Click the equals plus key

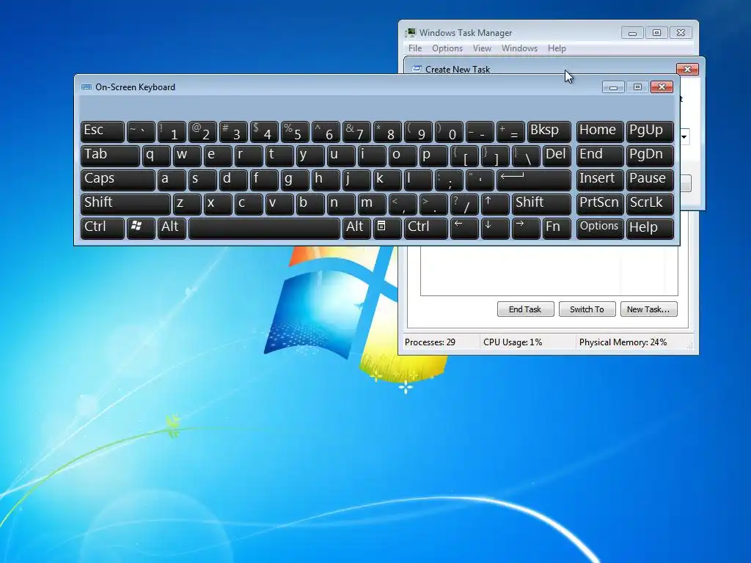(x=510, y=132)
